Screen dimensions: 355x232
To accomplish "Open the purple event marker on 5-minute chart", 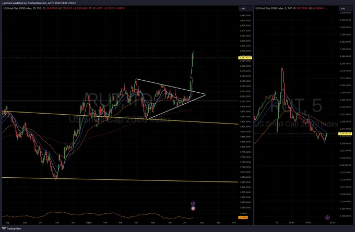I will [x=327, y=217].
